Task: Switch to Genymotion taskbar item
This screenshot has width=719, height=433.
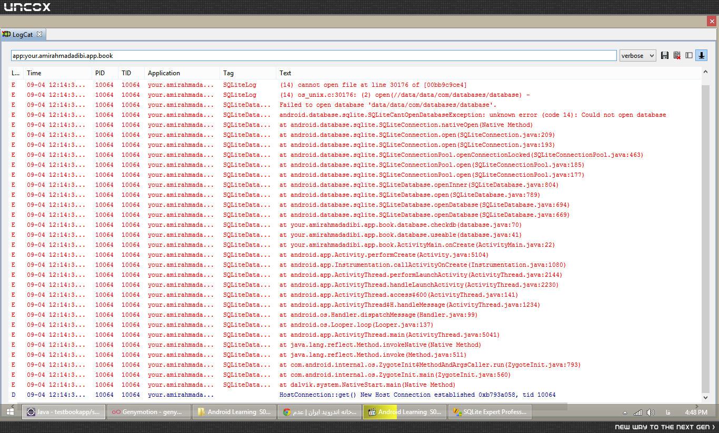Action: 149,412
